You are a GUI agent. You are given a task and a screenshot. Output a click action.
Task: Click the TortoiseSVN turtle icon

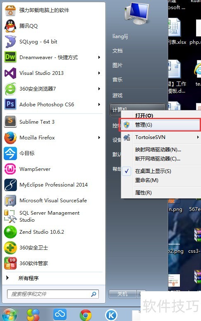[127, 137]
